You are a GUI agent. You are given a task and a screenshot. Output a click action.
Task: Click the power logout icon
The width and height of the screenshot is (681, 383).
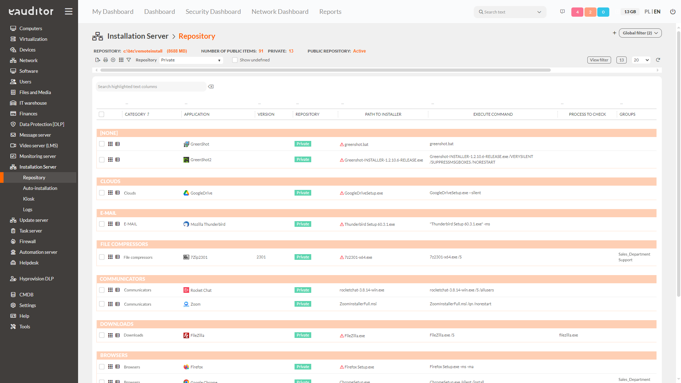tap(672, 12)
